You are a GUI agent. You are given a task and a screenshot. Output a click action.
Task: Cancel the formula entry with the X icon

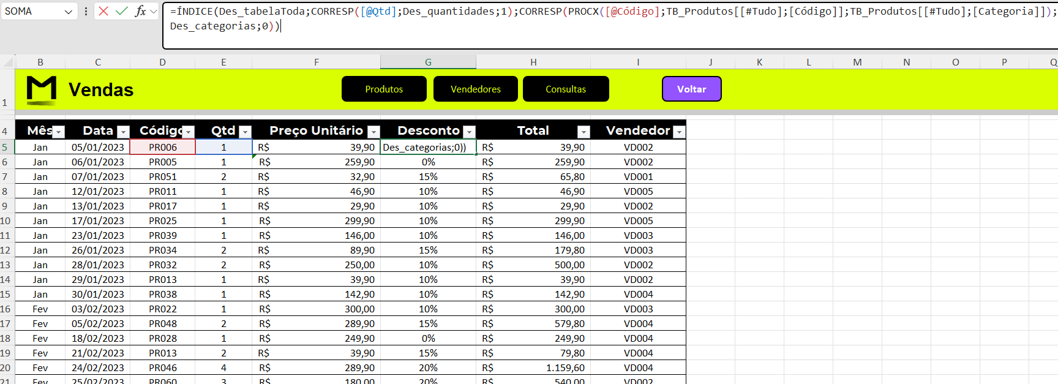(103, 11)
